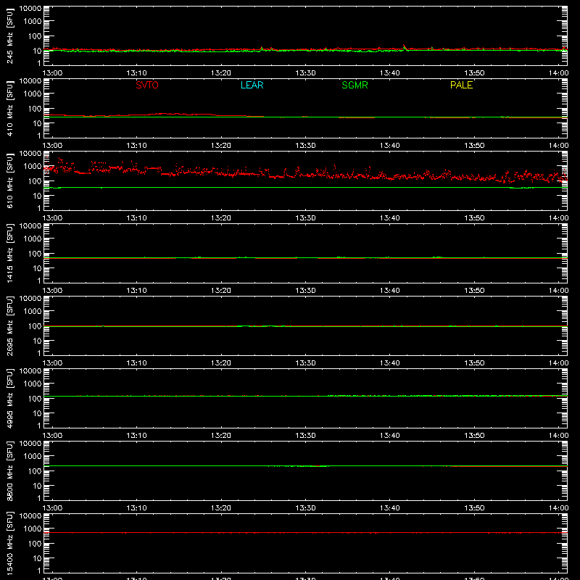This screenshot has width=580, height=580.
Task: Select the 8800 MHz [SFU] axis title
Action: point(9,471)
